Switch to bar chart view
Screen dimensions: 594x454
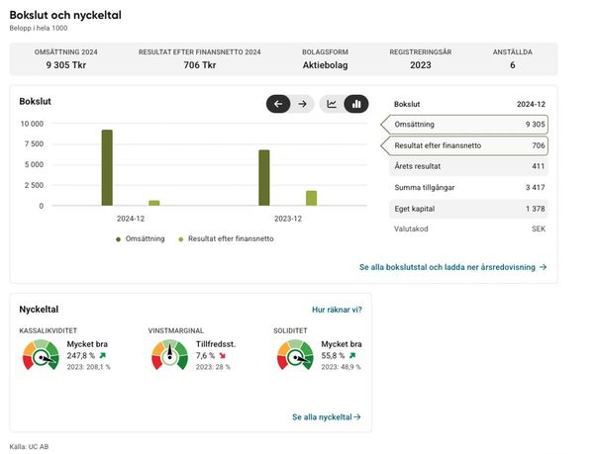coord(355,104)
